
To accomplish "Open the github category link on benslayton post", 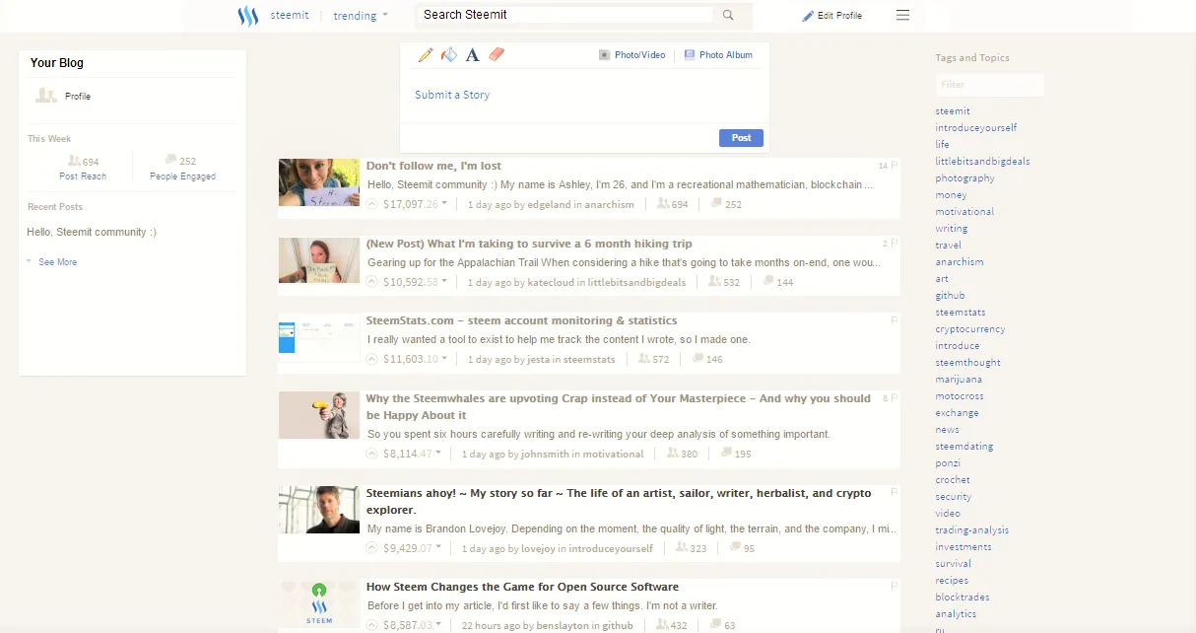I will coord(618,625).
